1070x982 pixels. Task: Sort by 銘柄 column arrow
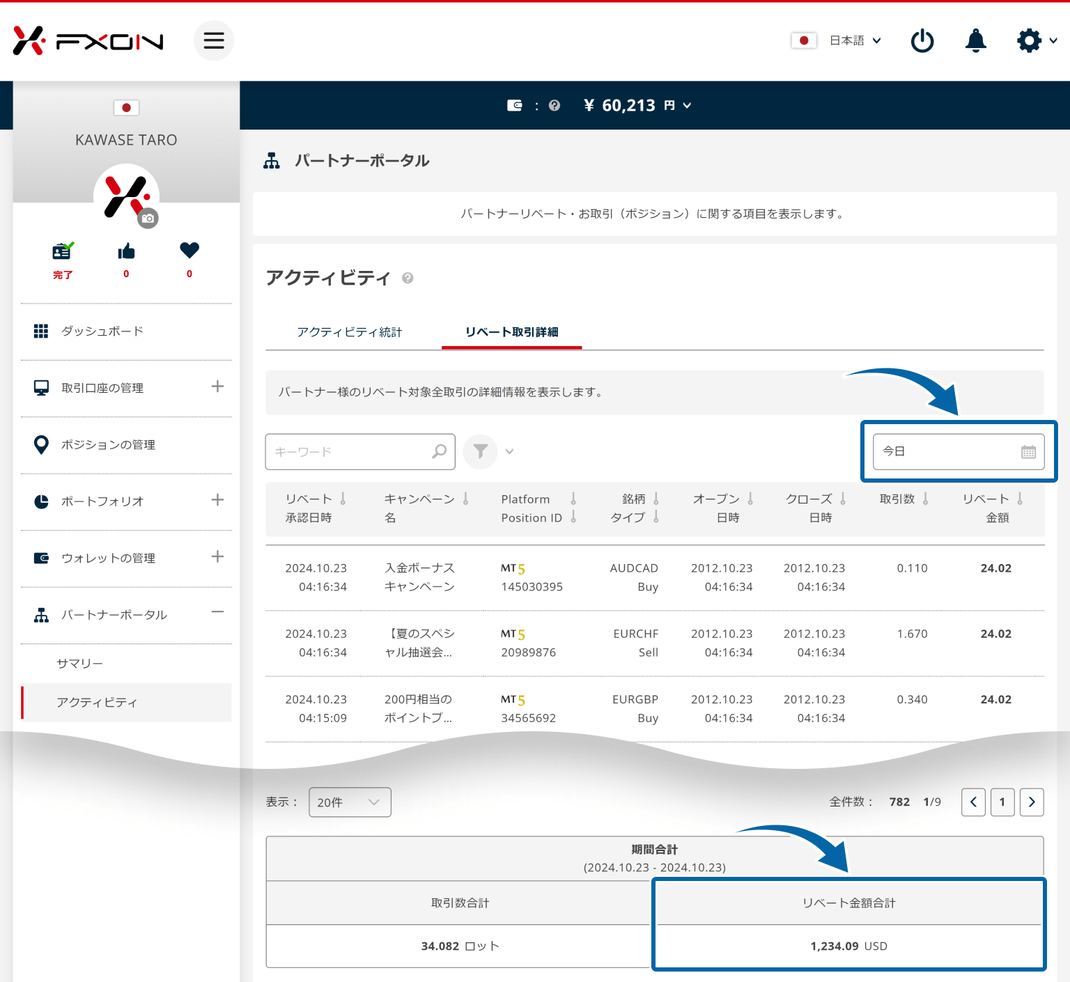click(x=656, y=499)
